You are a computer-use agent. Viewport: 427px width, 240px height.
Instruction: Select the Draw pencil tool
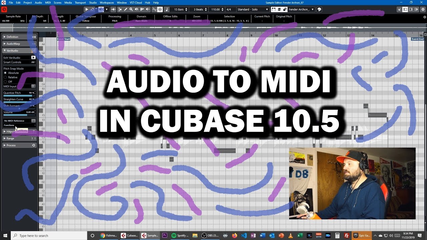click(126, 9)
